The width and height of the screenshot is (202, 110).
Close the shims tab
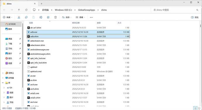coord(35,4)
